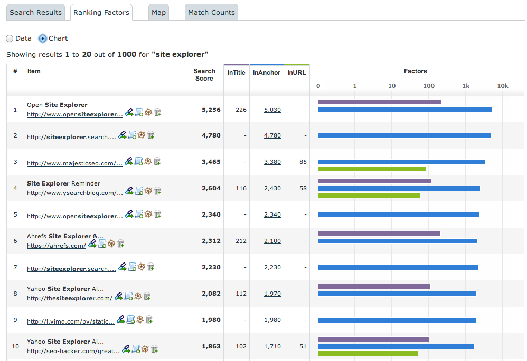Open the l.yimg.com URL link
Viewport: 527px width, 361px height.
coord(71,321)
